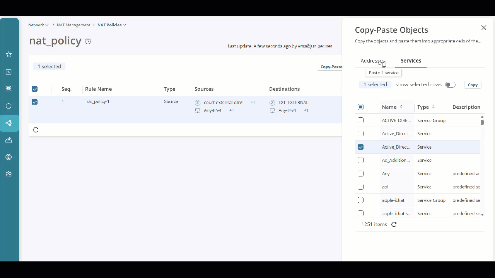The width and height of the screenshot is (495, 278).
Task: Open the Security shield icon in sidebar
Action: [x=9, y=106]
